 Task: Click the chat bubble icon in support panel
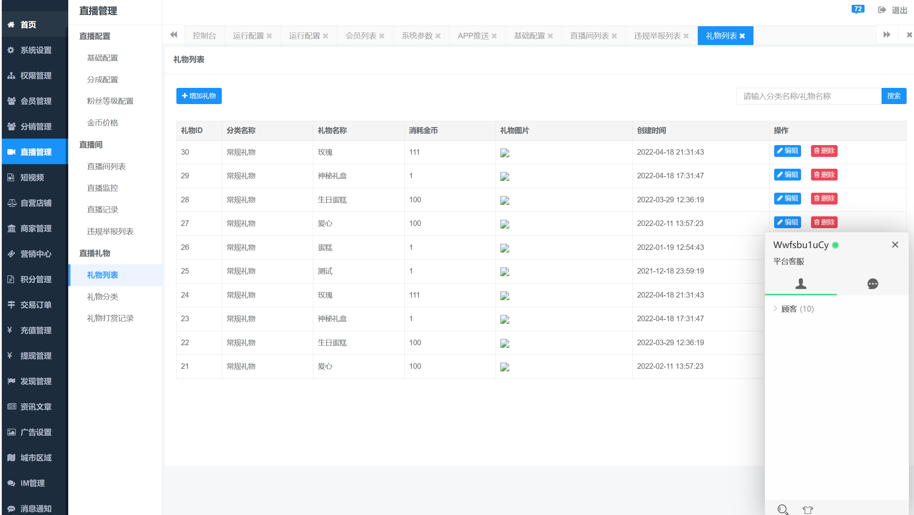(872, 284)
